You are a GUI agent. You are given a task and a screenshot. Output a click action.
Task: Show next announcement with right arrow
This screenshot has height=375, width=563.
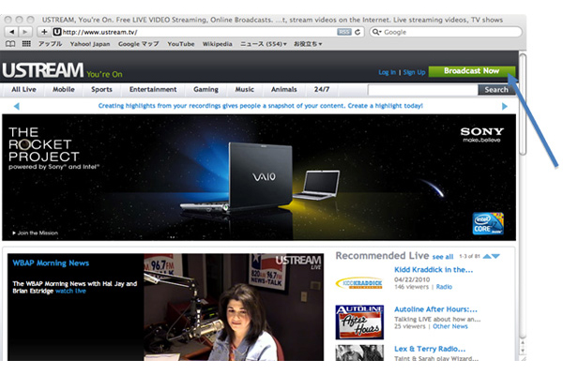pyautogui.click(x=505, y=106)
